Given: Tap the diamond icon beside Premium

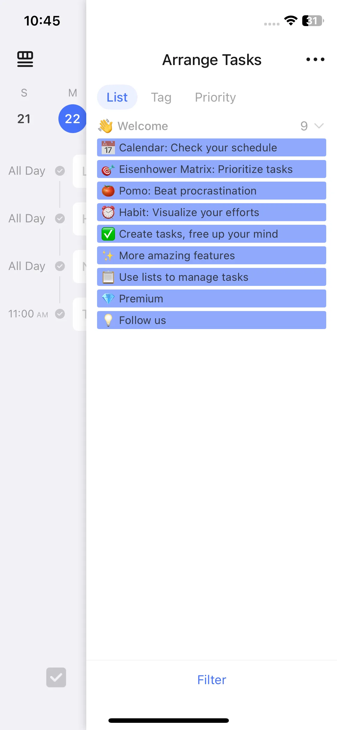Looking at the screenshot, I should (108, 298).
